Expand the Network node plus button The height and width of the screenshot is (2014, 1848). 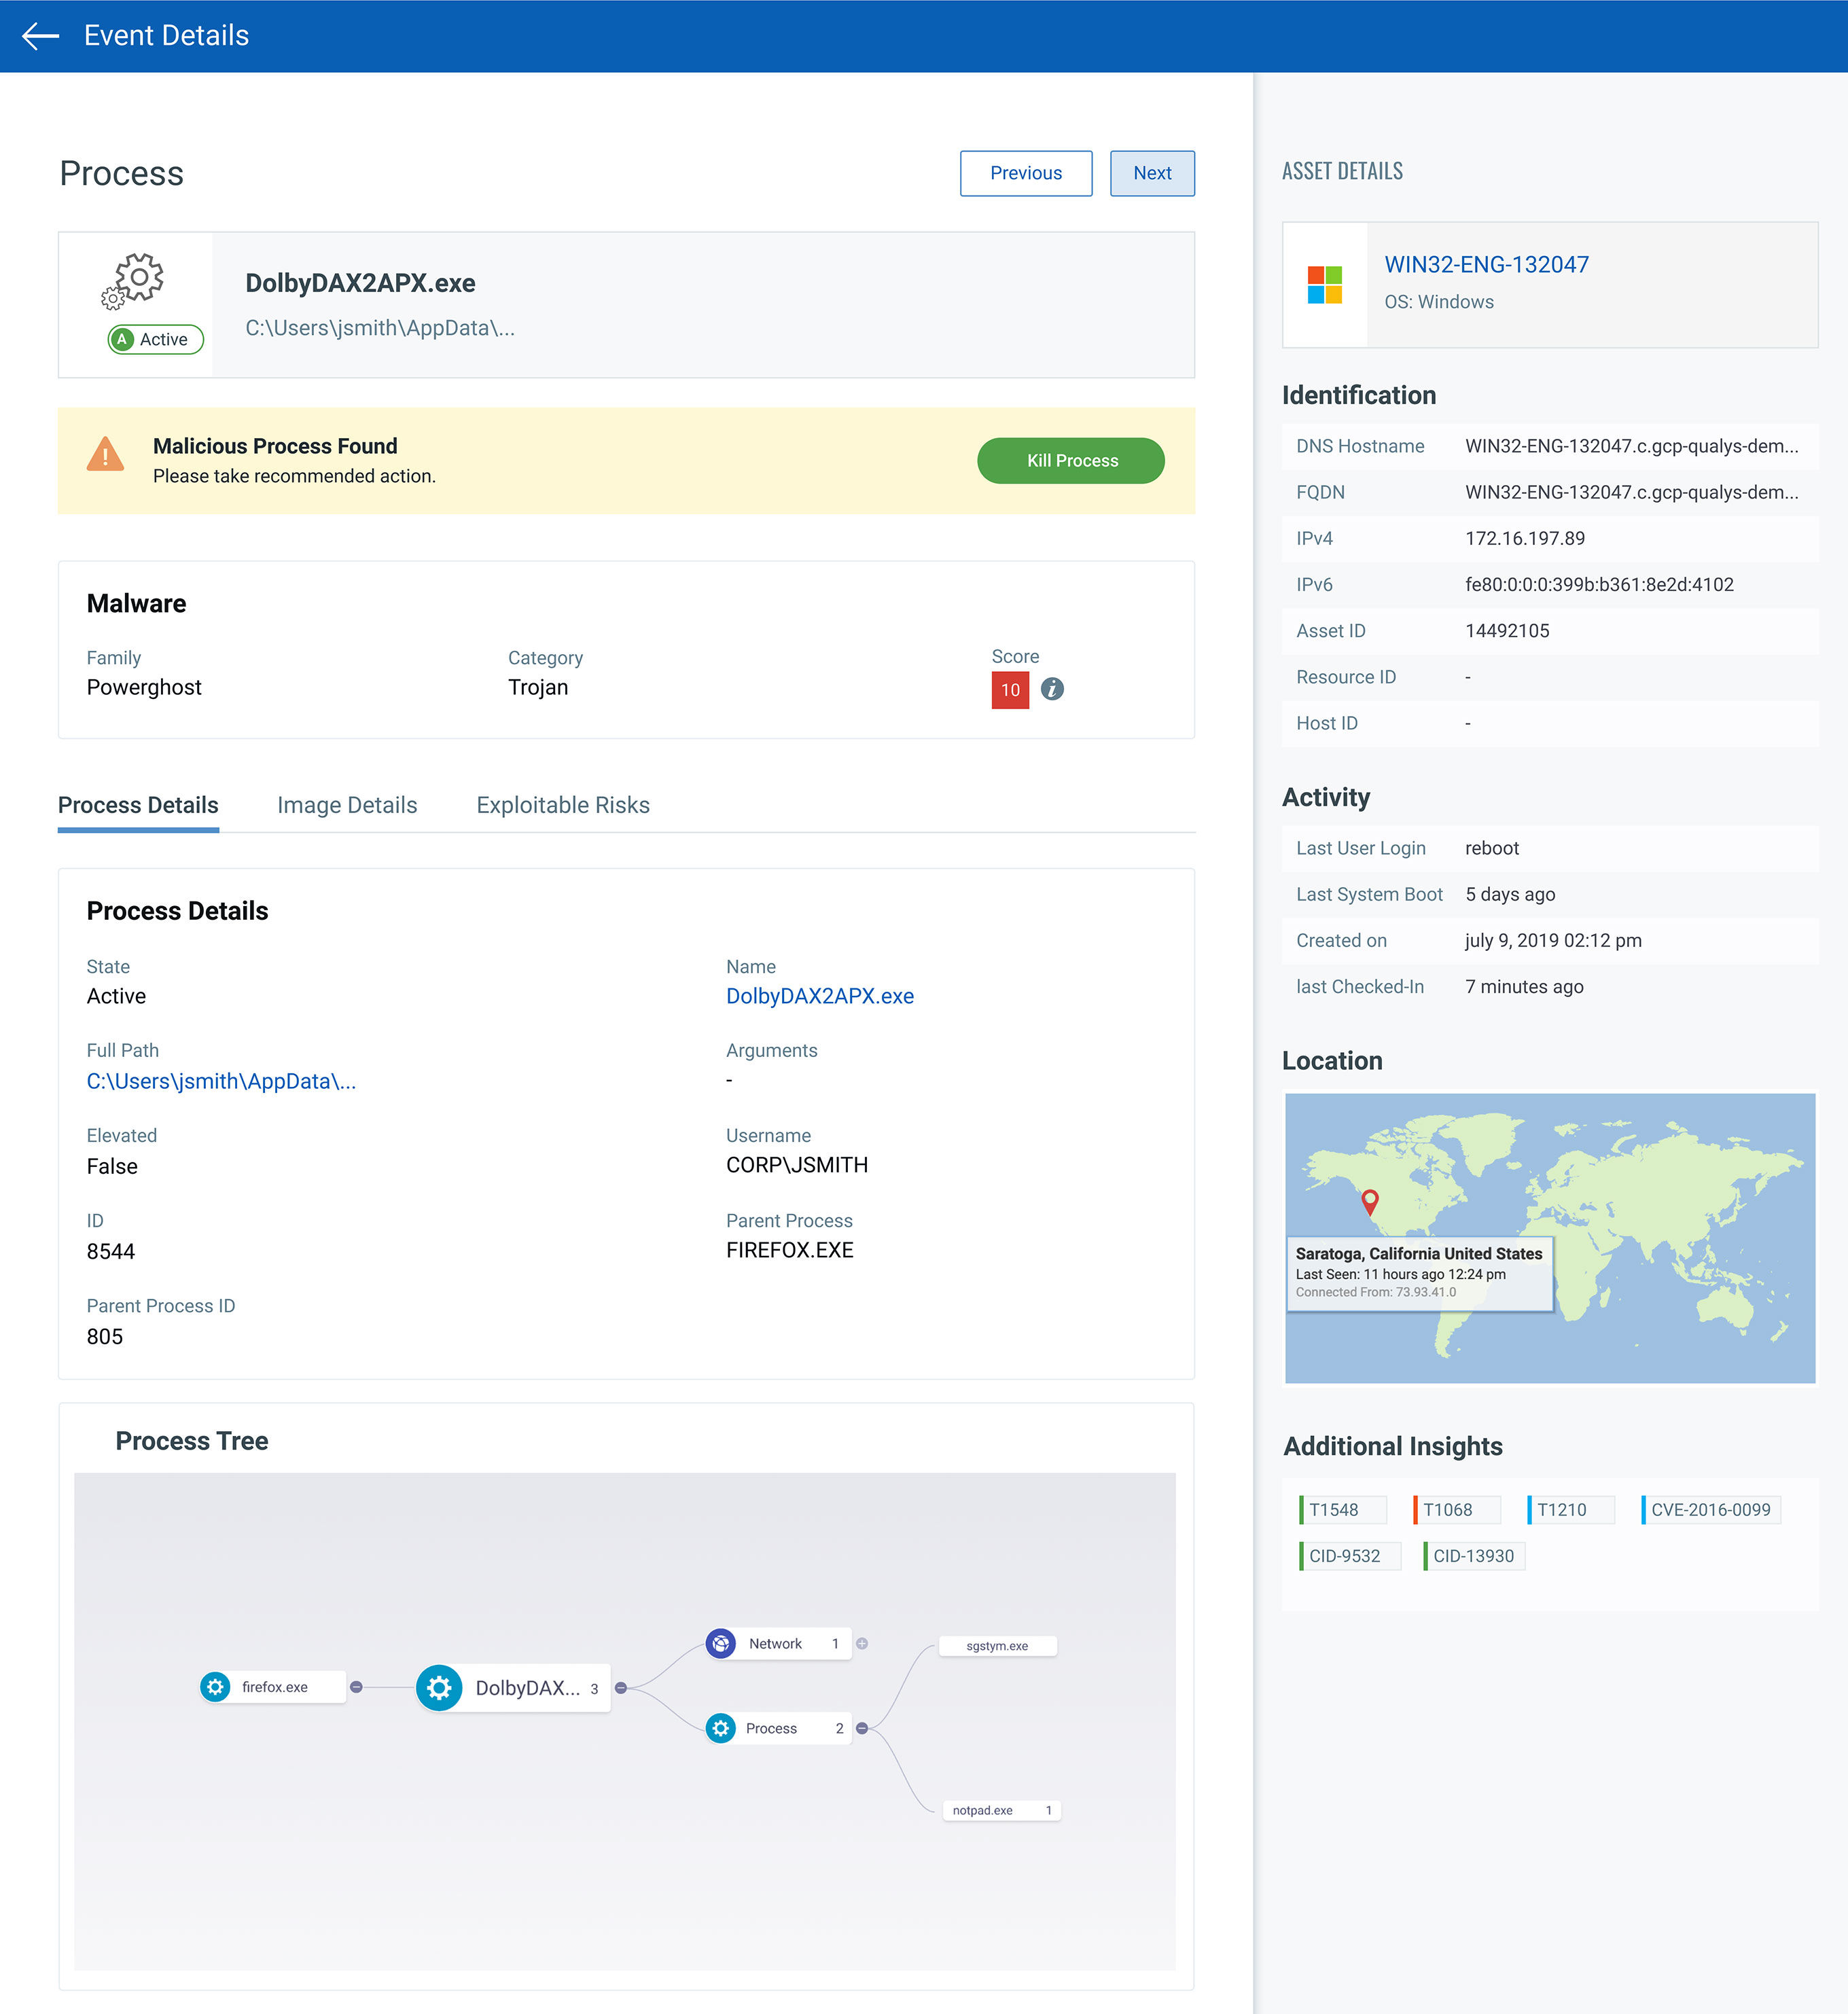coord(862,1643)
